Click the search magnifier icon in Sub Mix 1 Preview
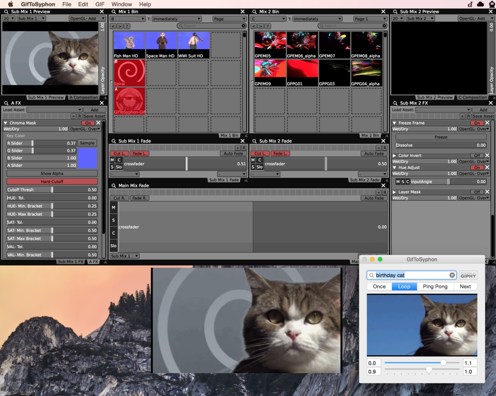The width and height of the screenshot is (496, 396). 6,12
